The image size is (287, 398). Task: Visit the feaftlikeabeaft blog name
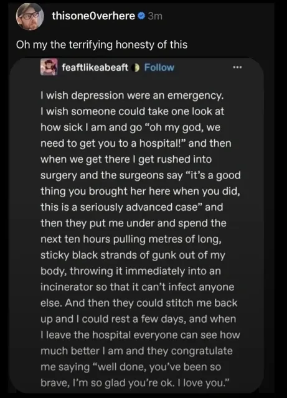pos(95,68)
